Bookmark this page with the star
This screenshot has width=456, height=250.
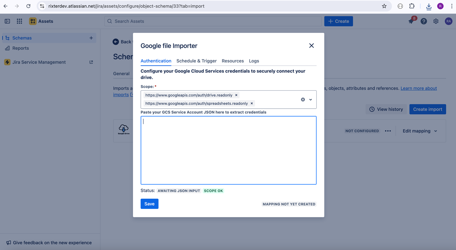point(384,6)
